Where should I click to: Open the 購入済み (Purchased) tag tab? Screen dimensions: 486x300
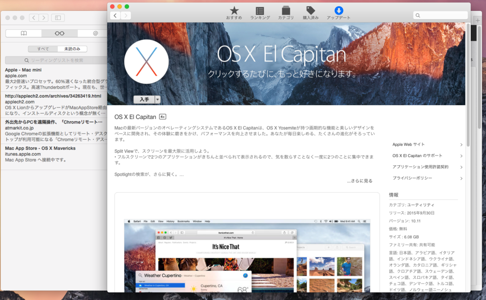[x=310, y=13]
